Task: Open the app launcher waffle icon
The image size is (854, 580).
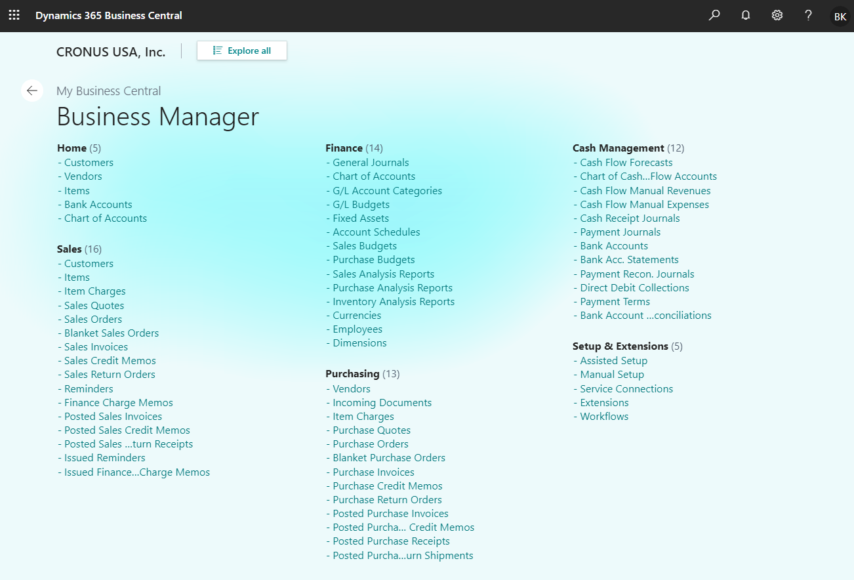Action: click(14, 15)
